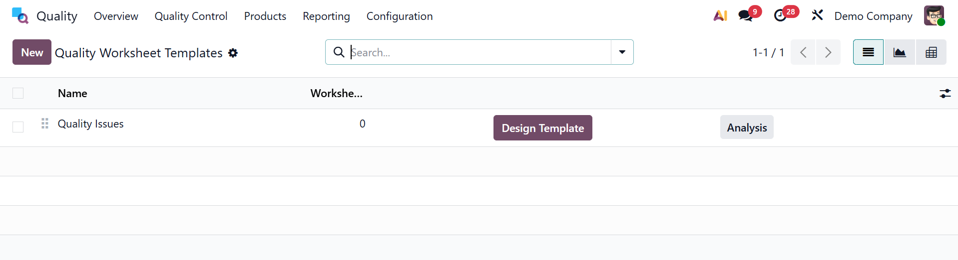Open the conversations messages icon

point(746,16)
